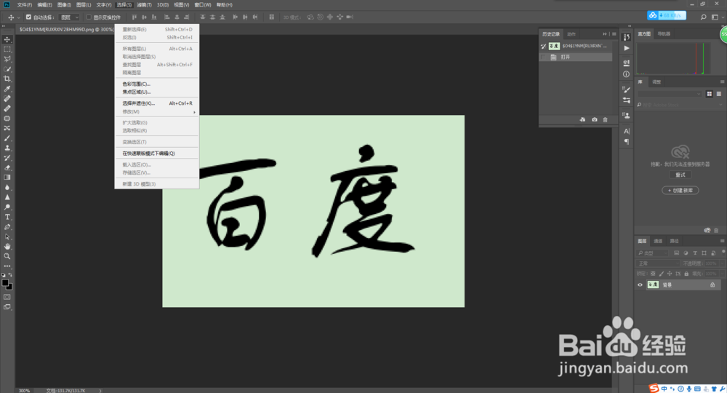This screenshot has height=393, width=727.
Task: Select the 打开 history state row
Action: pyautogui.click(x=575, y=57)
